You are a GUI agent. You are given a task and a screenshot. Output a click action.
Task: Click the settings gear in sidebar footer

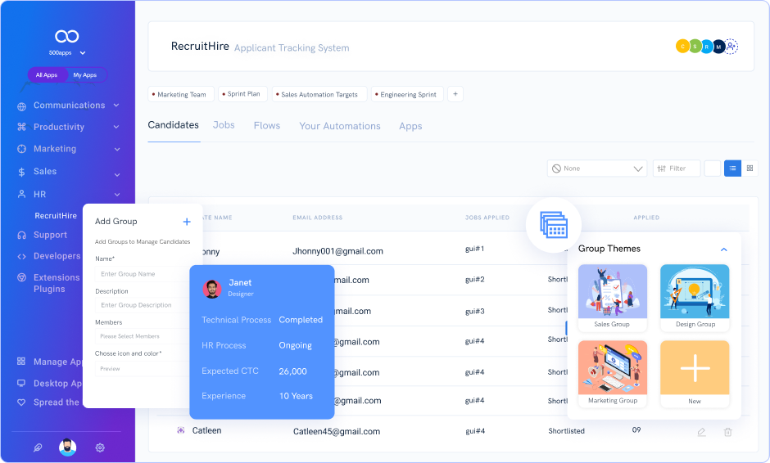pos(100,447)
